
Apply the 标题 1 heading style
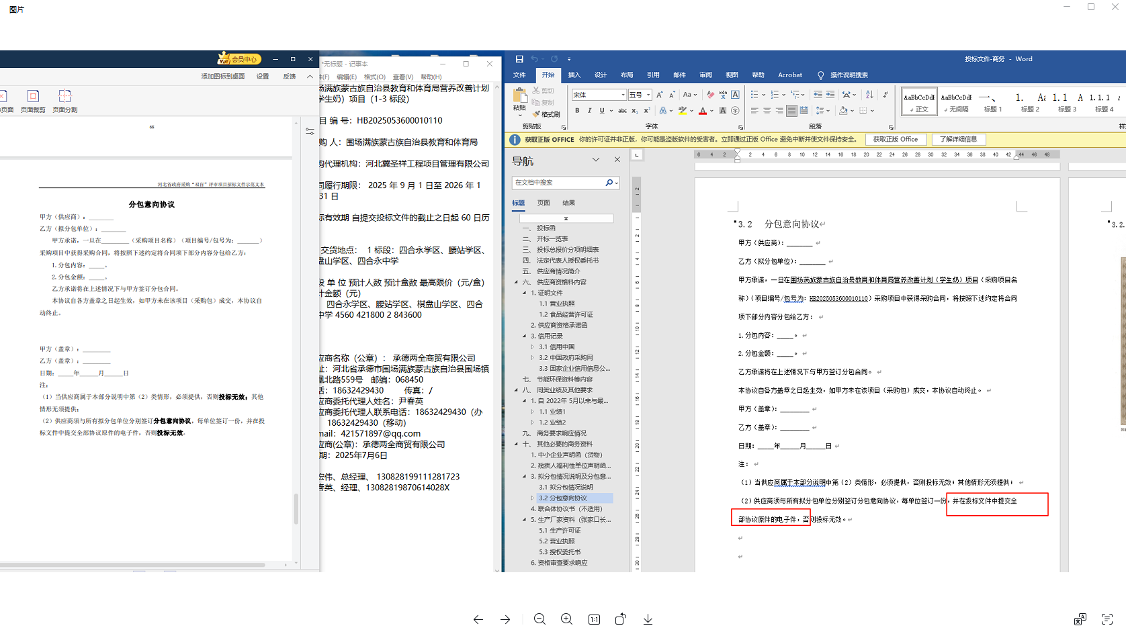click(992, 102)
